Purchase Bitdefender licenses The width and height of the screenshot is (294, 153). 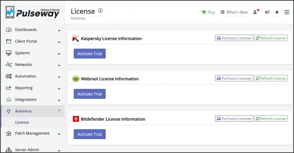click(234, 118)
